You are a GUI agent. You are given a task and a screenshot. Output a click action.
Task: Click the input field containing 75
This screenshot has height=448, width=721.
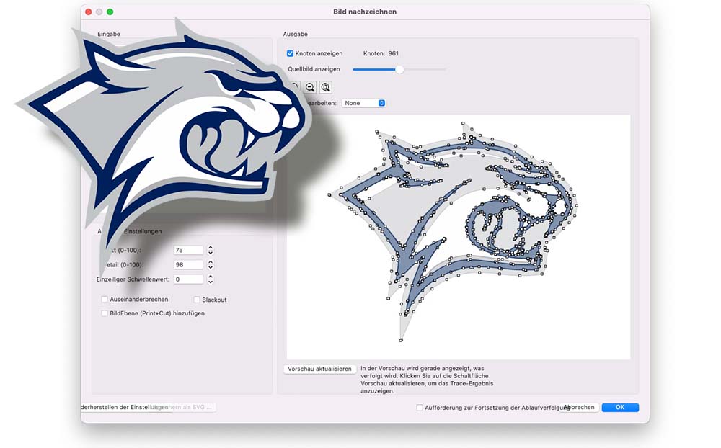tap(188, 250)
